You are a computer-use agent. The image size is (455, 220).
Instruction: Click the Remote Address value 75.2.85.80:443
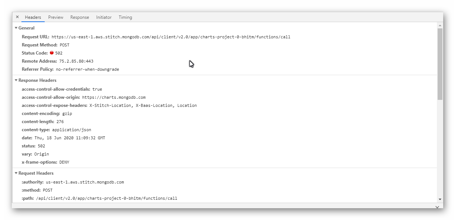coord(76,61)
